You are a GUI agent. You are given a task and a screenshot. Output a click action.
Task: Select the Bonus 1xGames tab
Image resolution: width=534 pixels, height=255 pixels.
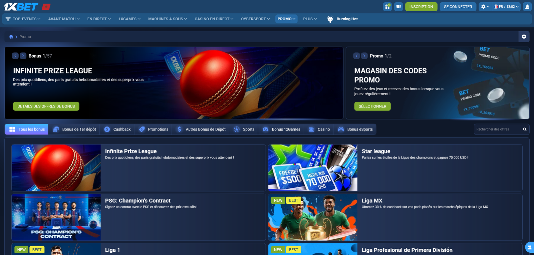(x=281, y=129)
